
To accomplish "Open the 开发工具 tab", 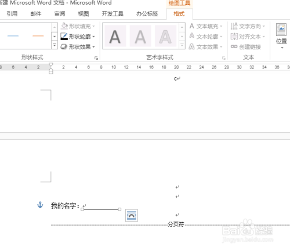I will 113,14.
